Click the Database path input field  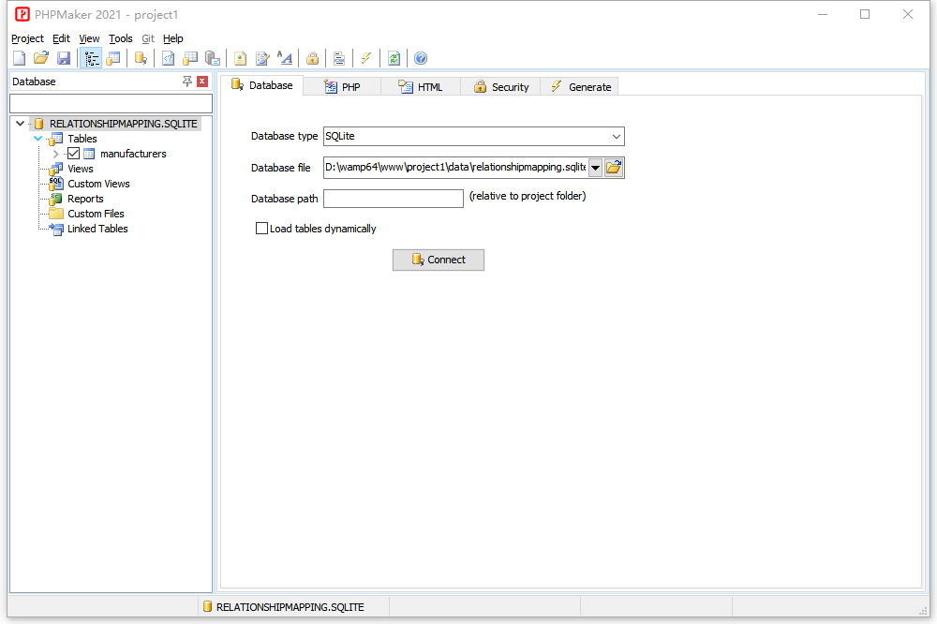pyautogui.click(x=394, y=199)
